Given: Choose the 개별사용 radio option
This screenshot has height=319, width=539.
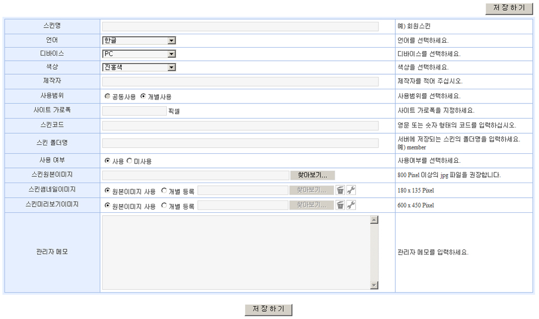Looking at the screenshot, I should pyautogui.click(x=143, y=97).
